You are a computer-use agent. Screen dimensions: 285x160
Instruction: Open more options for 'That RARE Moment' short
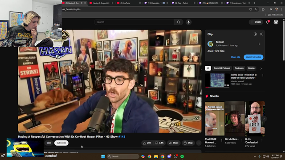pos(222,140)
